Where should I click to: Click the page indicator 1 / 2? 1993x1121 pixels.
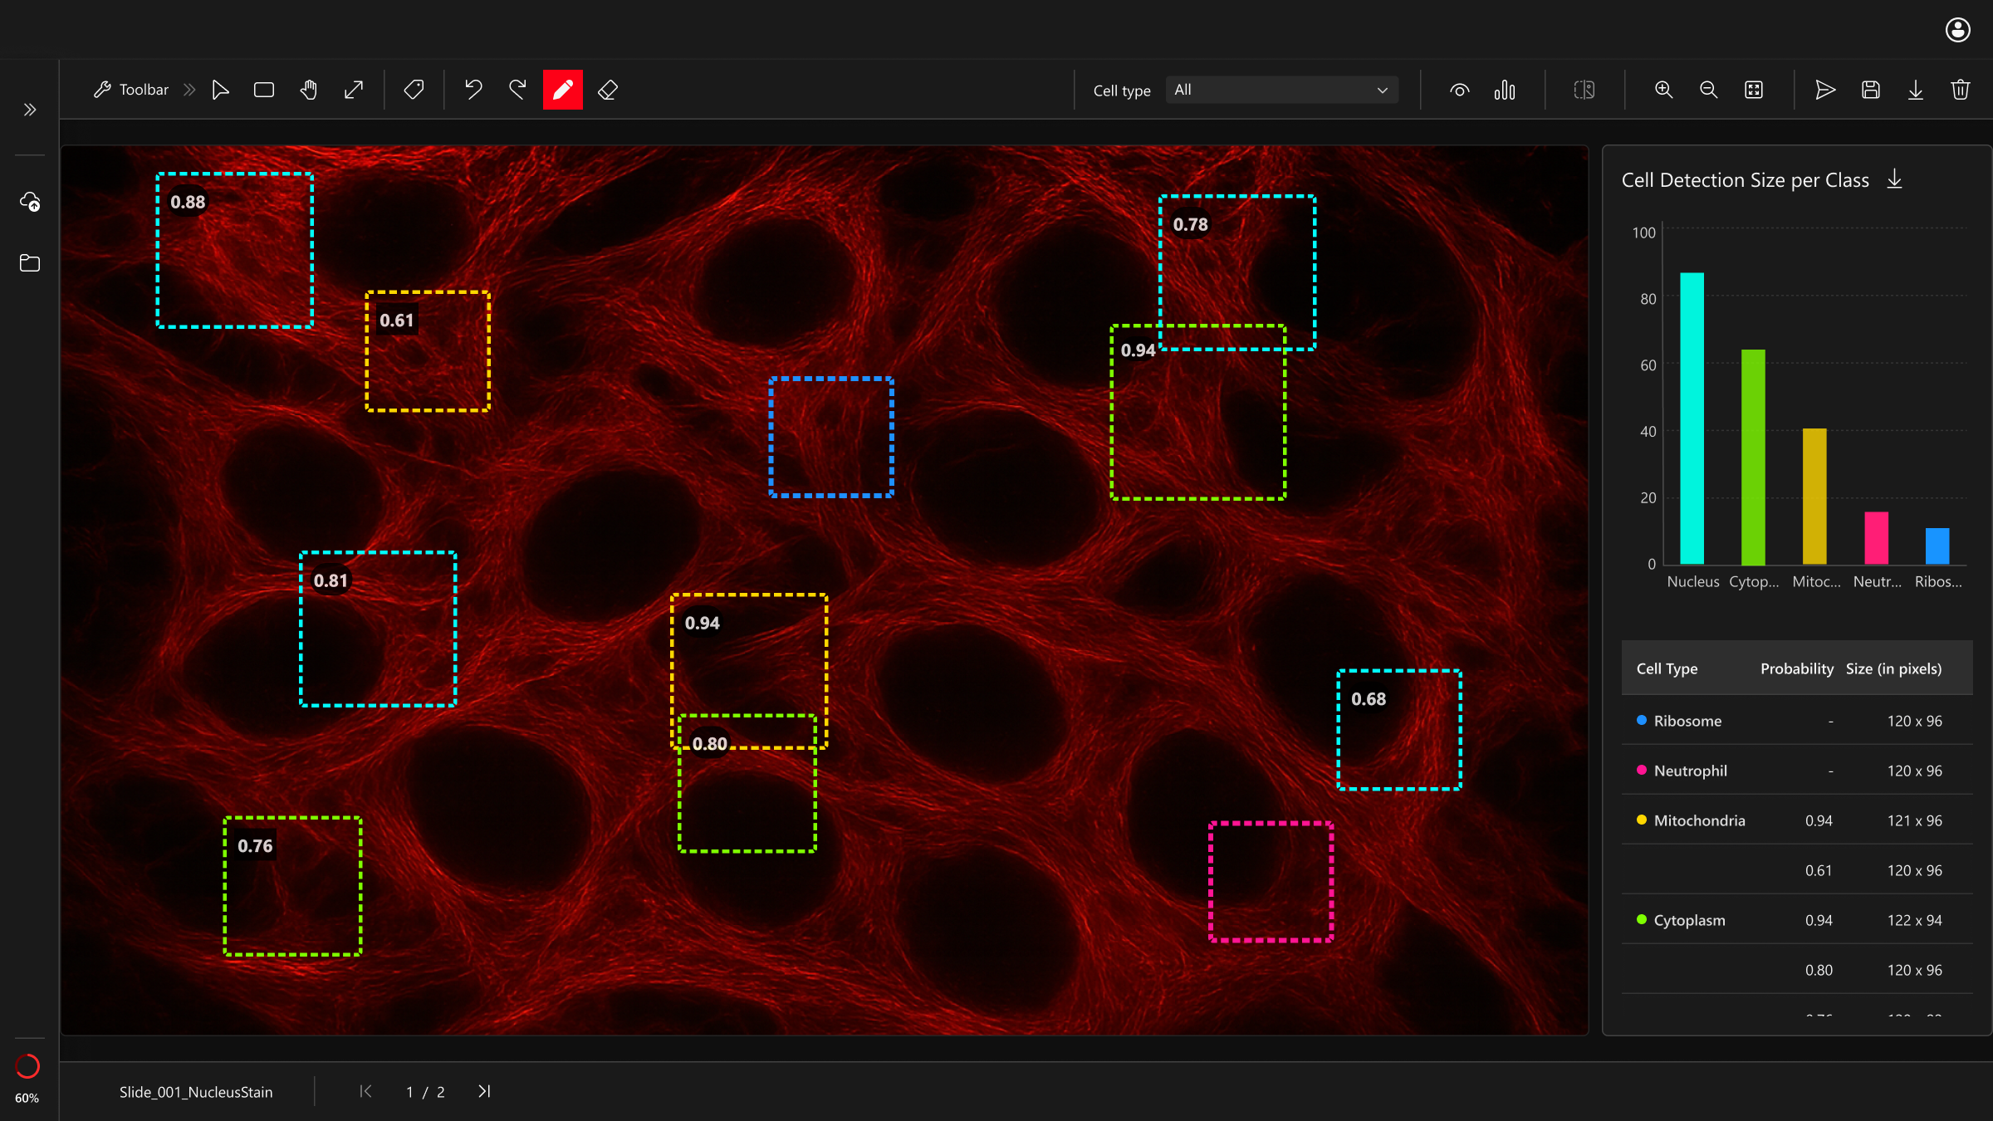point(425,1092)
